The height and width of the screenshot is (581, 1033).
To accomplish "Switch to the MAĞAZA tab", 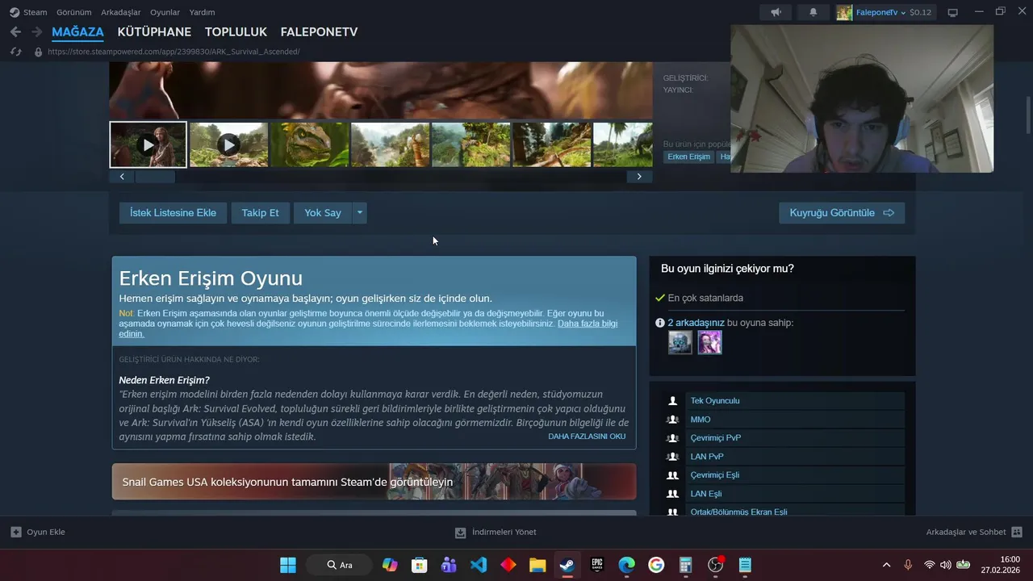I will (x=77, y=32).
